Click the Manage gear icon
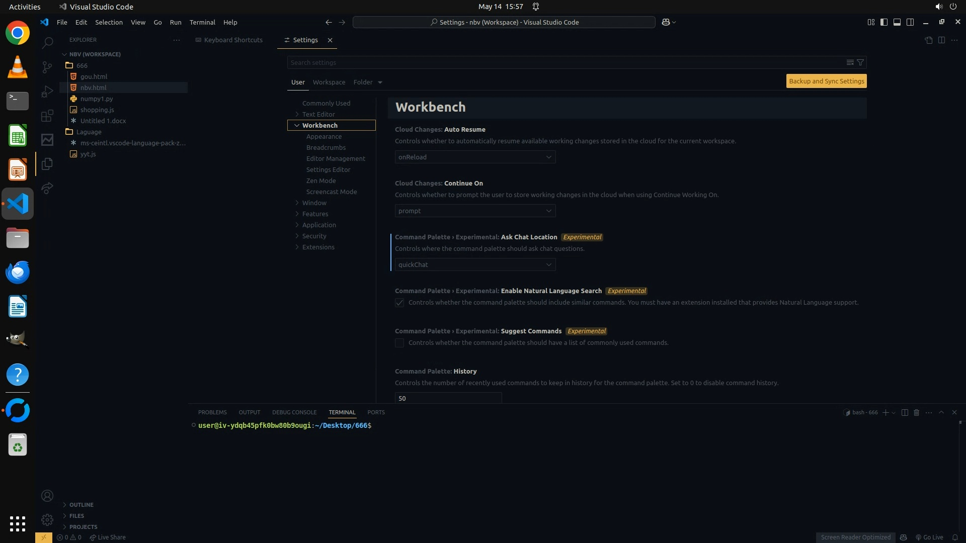The width and height of the screenshot is (966, 543). (47, 519)
